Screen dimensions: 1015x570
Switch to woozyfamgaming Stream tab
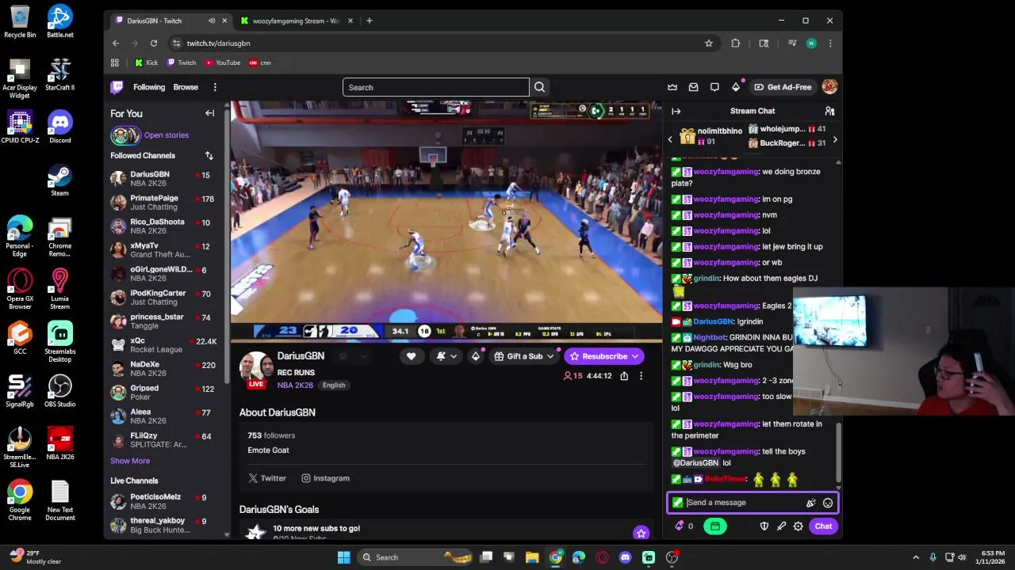coord(295,21)
